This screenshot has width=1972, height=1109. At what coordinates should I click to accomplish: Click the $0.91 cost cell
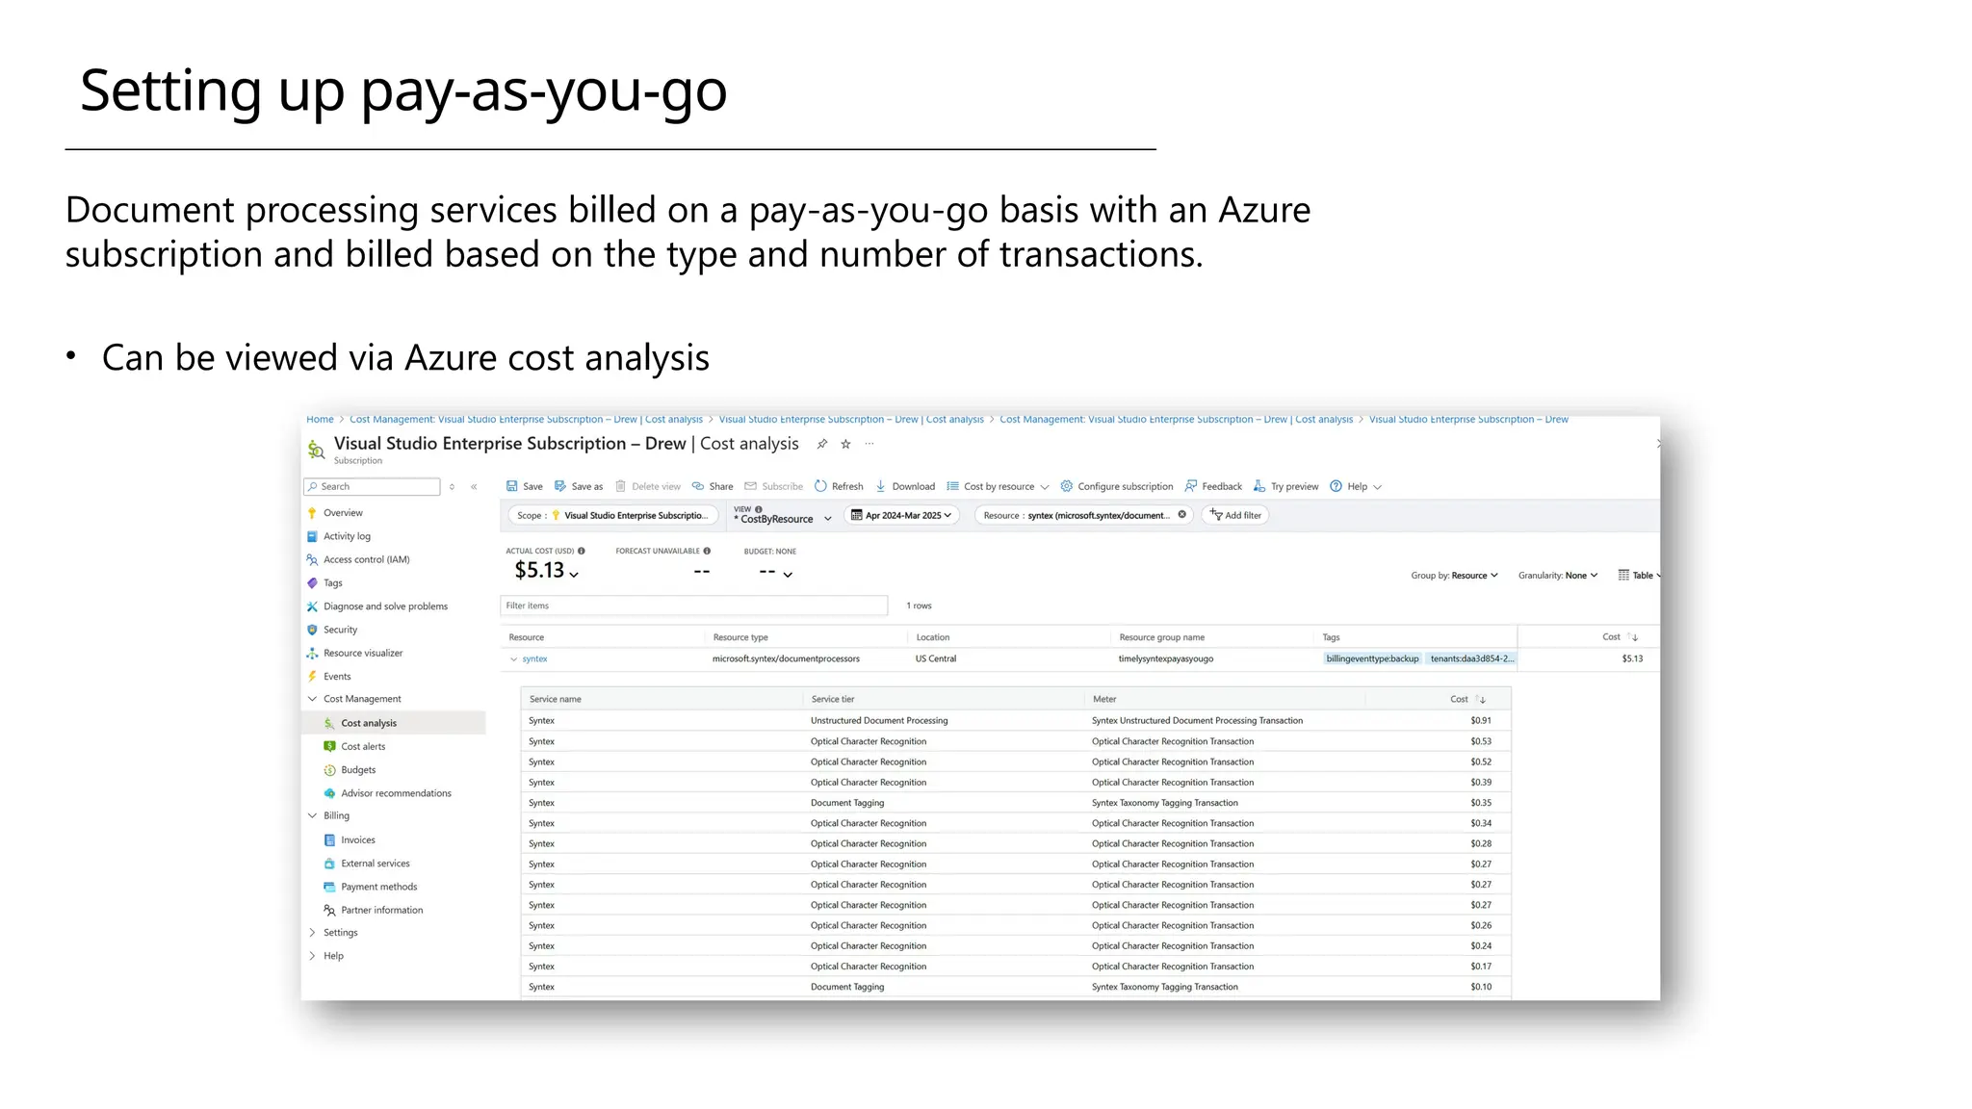1481,721
